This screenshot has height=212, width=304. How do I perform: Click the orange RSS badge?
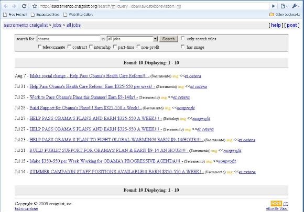click(x=276, y=204)
